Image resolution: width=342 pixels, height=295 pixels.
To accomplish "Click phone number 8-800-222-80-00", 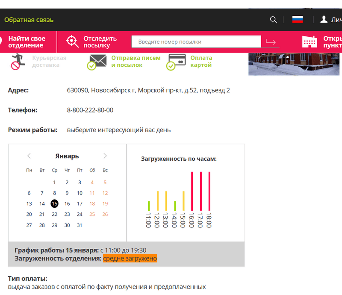I will (90, 110).
